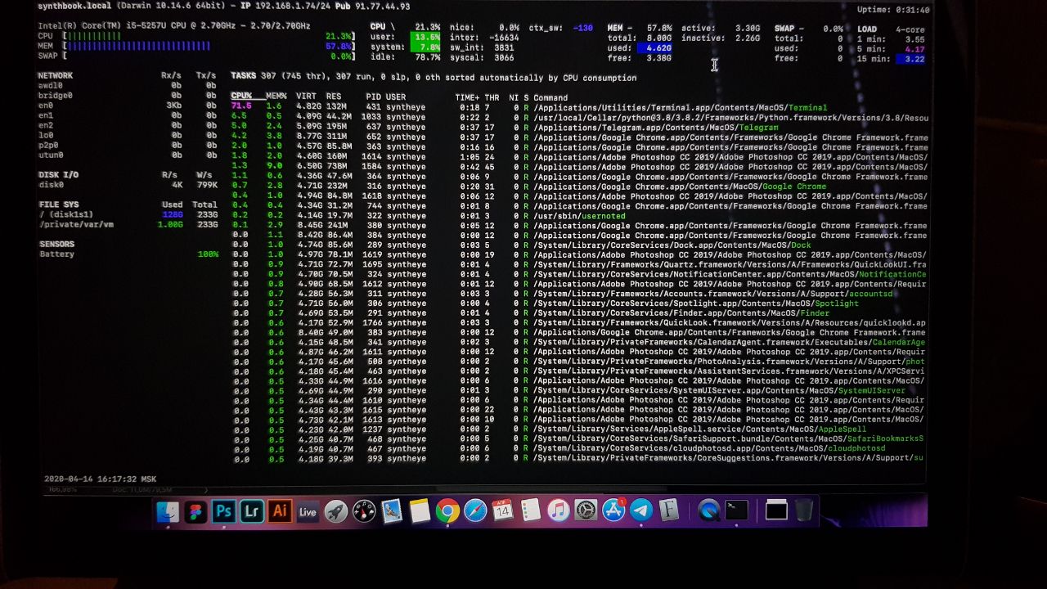1047x589 pixels.
Task: Click the Command column header
Action: point(550,97)
